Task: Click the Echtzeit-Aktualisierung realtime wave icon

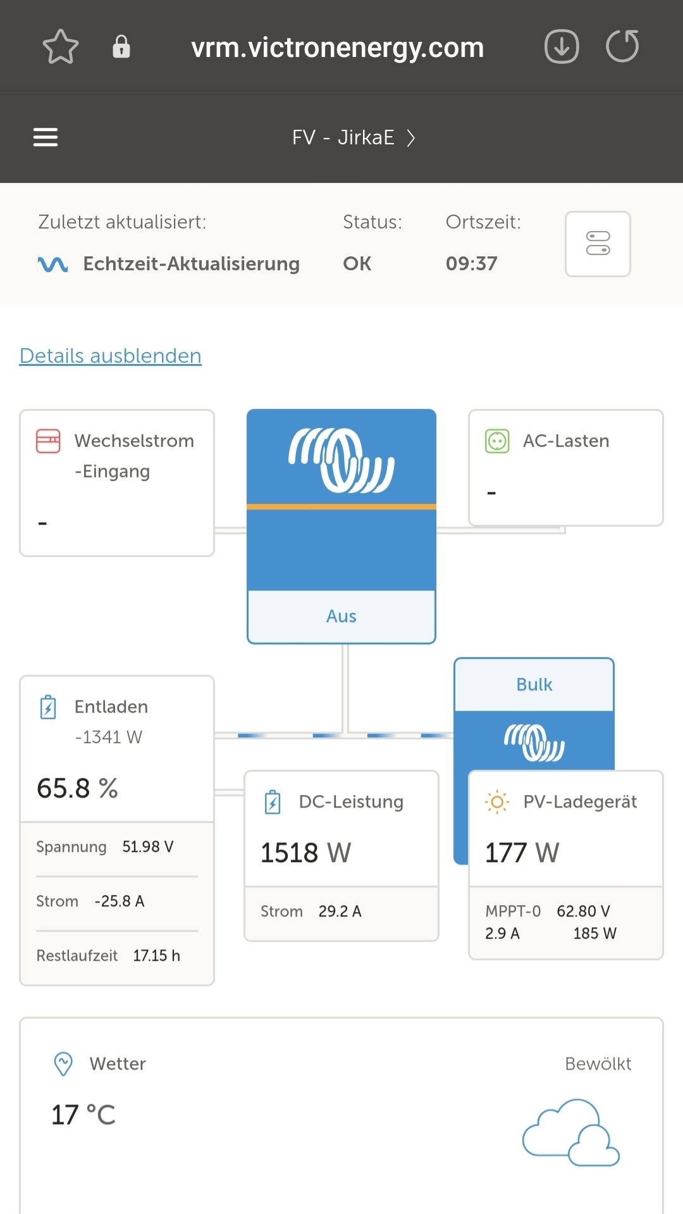Action: click(53, 264)
